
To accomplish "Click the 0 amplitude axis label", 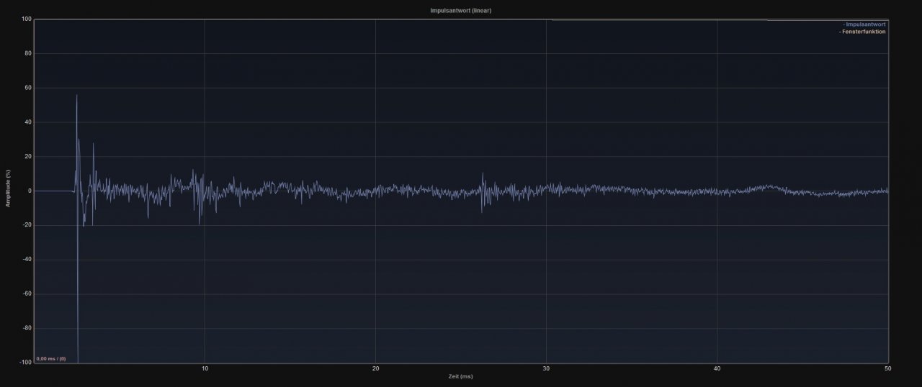I will pos(30,191).
